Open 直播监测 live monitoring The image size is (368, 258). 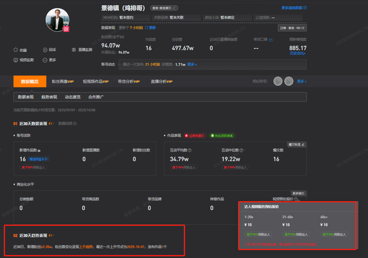tap(82, 50)
